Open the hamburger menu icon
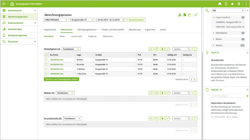 (4, 4)
